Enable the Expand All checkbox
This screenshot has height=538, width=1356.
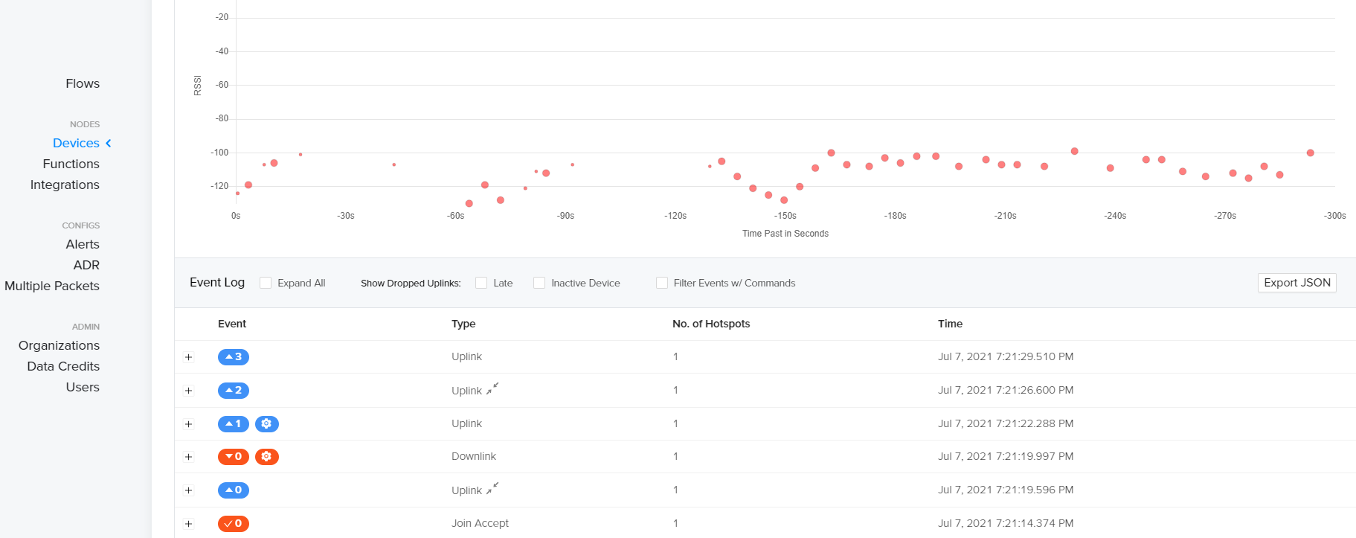coord(266,283)
